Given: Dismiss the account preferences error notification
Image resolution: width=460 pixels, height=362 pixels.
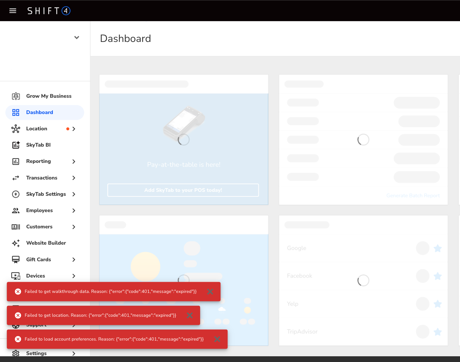Looking at the screenshot, I should point(217,339).
